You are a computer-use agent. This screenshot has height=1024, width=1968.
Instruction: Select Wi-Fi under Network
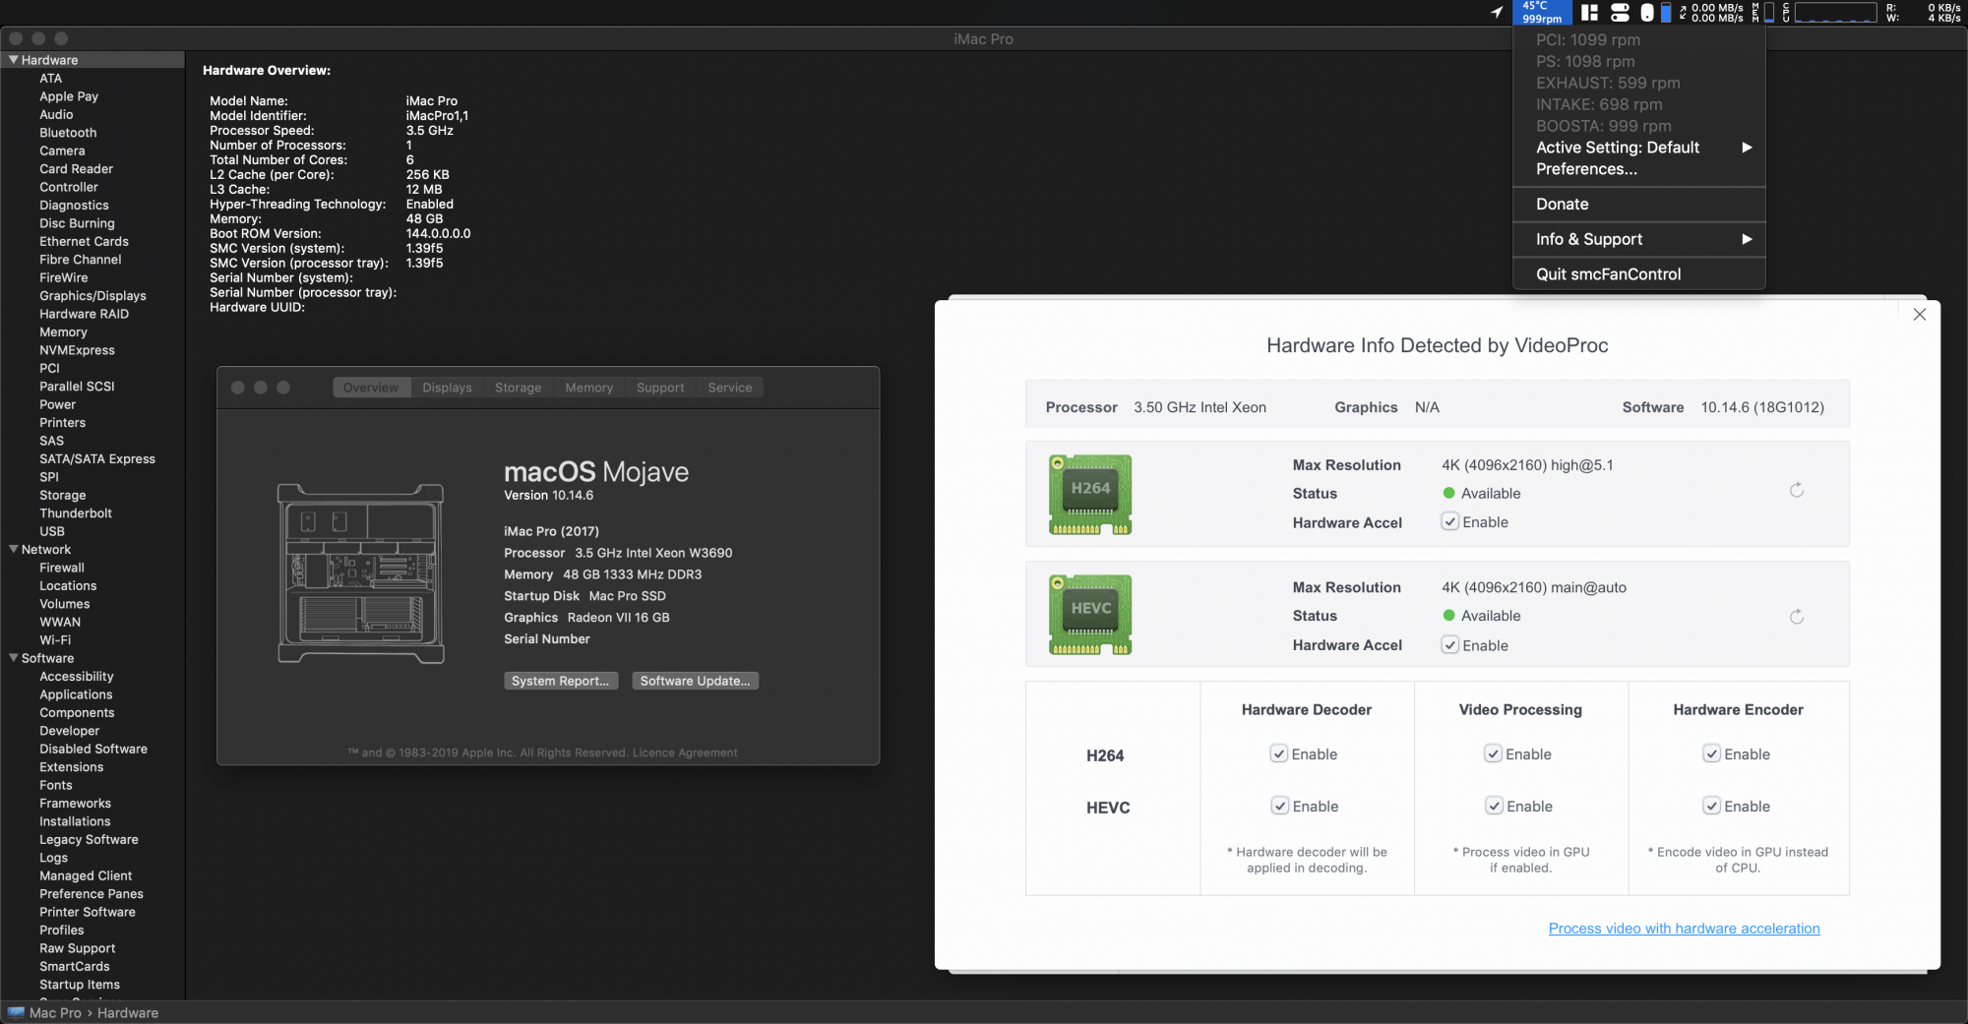55,640
